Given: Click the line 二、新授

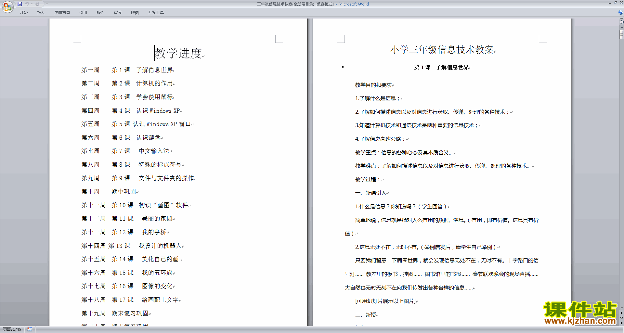Looking at the screenshot, I should point(365,315).
